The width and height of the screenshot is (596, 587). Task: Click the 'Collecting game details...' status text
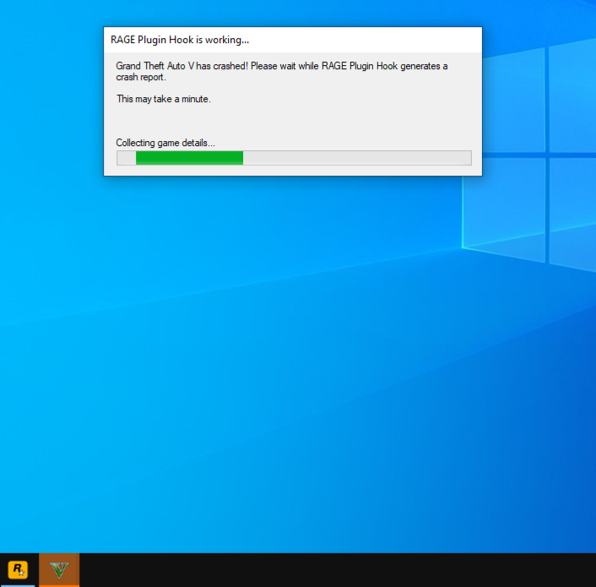tap(165, 143)
